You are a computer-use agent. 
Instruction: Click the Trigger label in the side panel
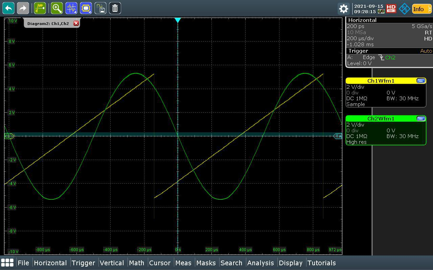(x=358, y=51)
